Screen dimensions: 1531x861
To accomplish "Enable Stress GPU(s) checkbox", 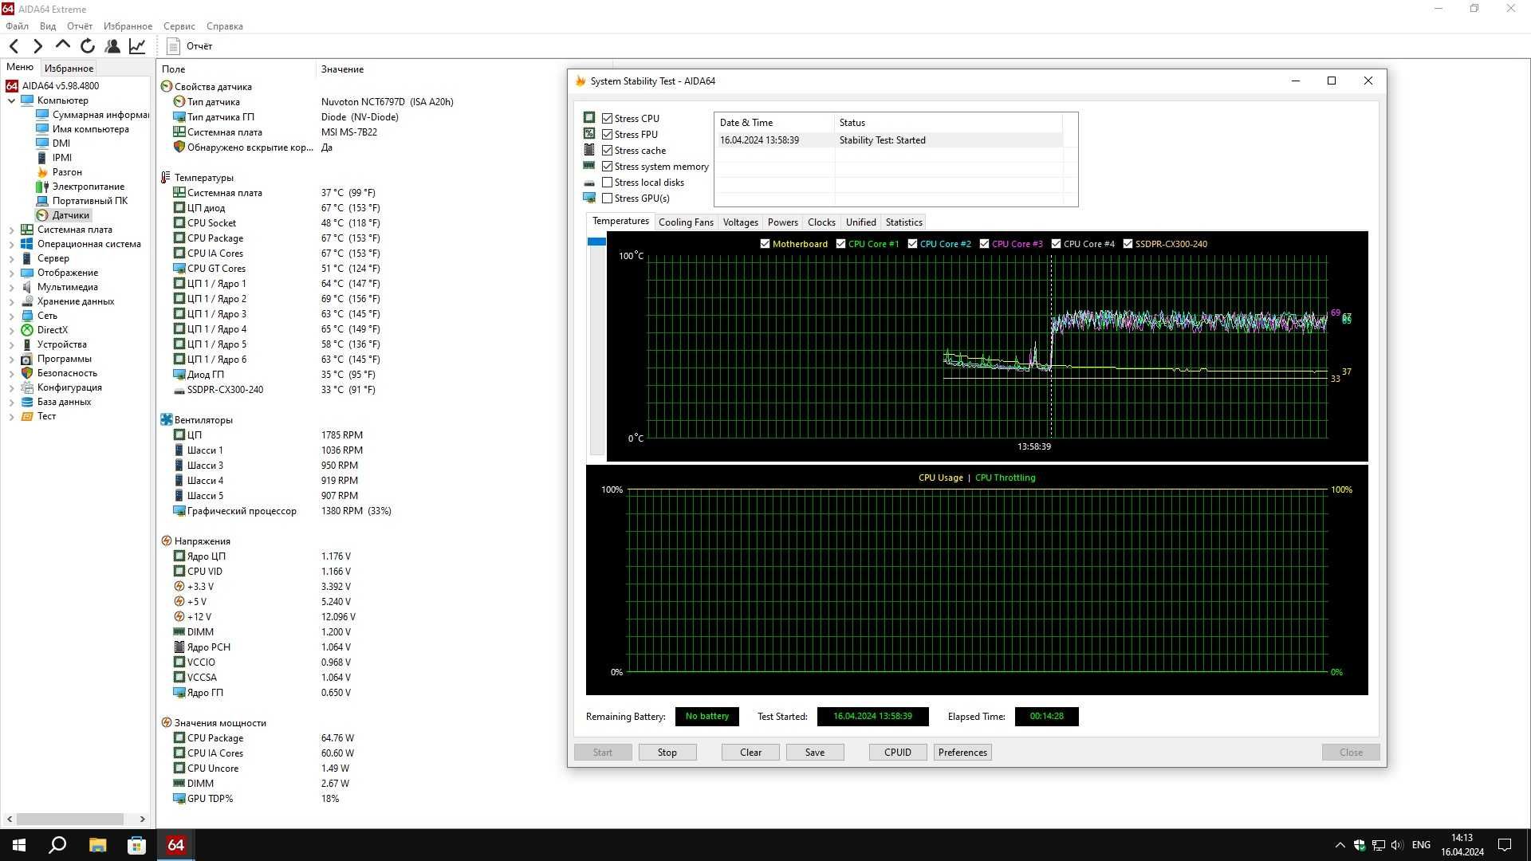I will 608,198.
